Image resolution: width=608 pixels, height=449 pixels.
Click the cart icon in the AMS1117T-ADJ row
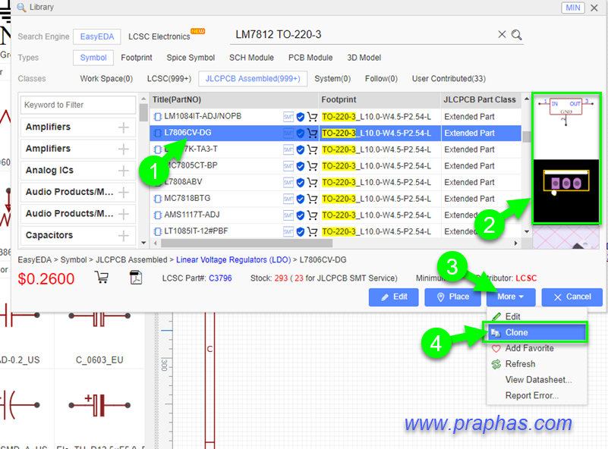312,215
